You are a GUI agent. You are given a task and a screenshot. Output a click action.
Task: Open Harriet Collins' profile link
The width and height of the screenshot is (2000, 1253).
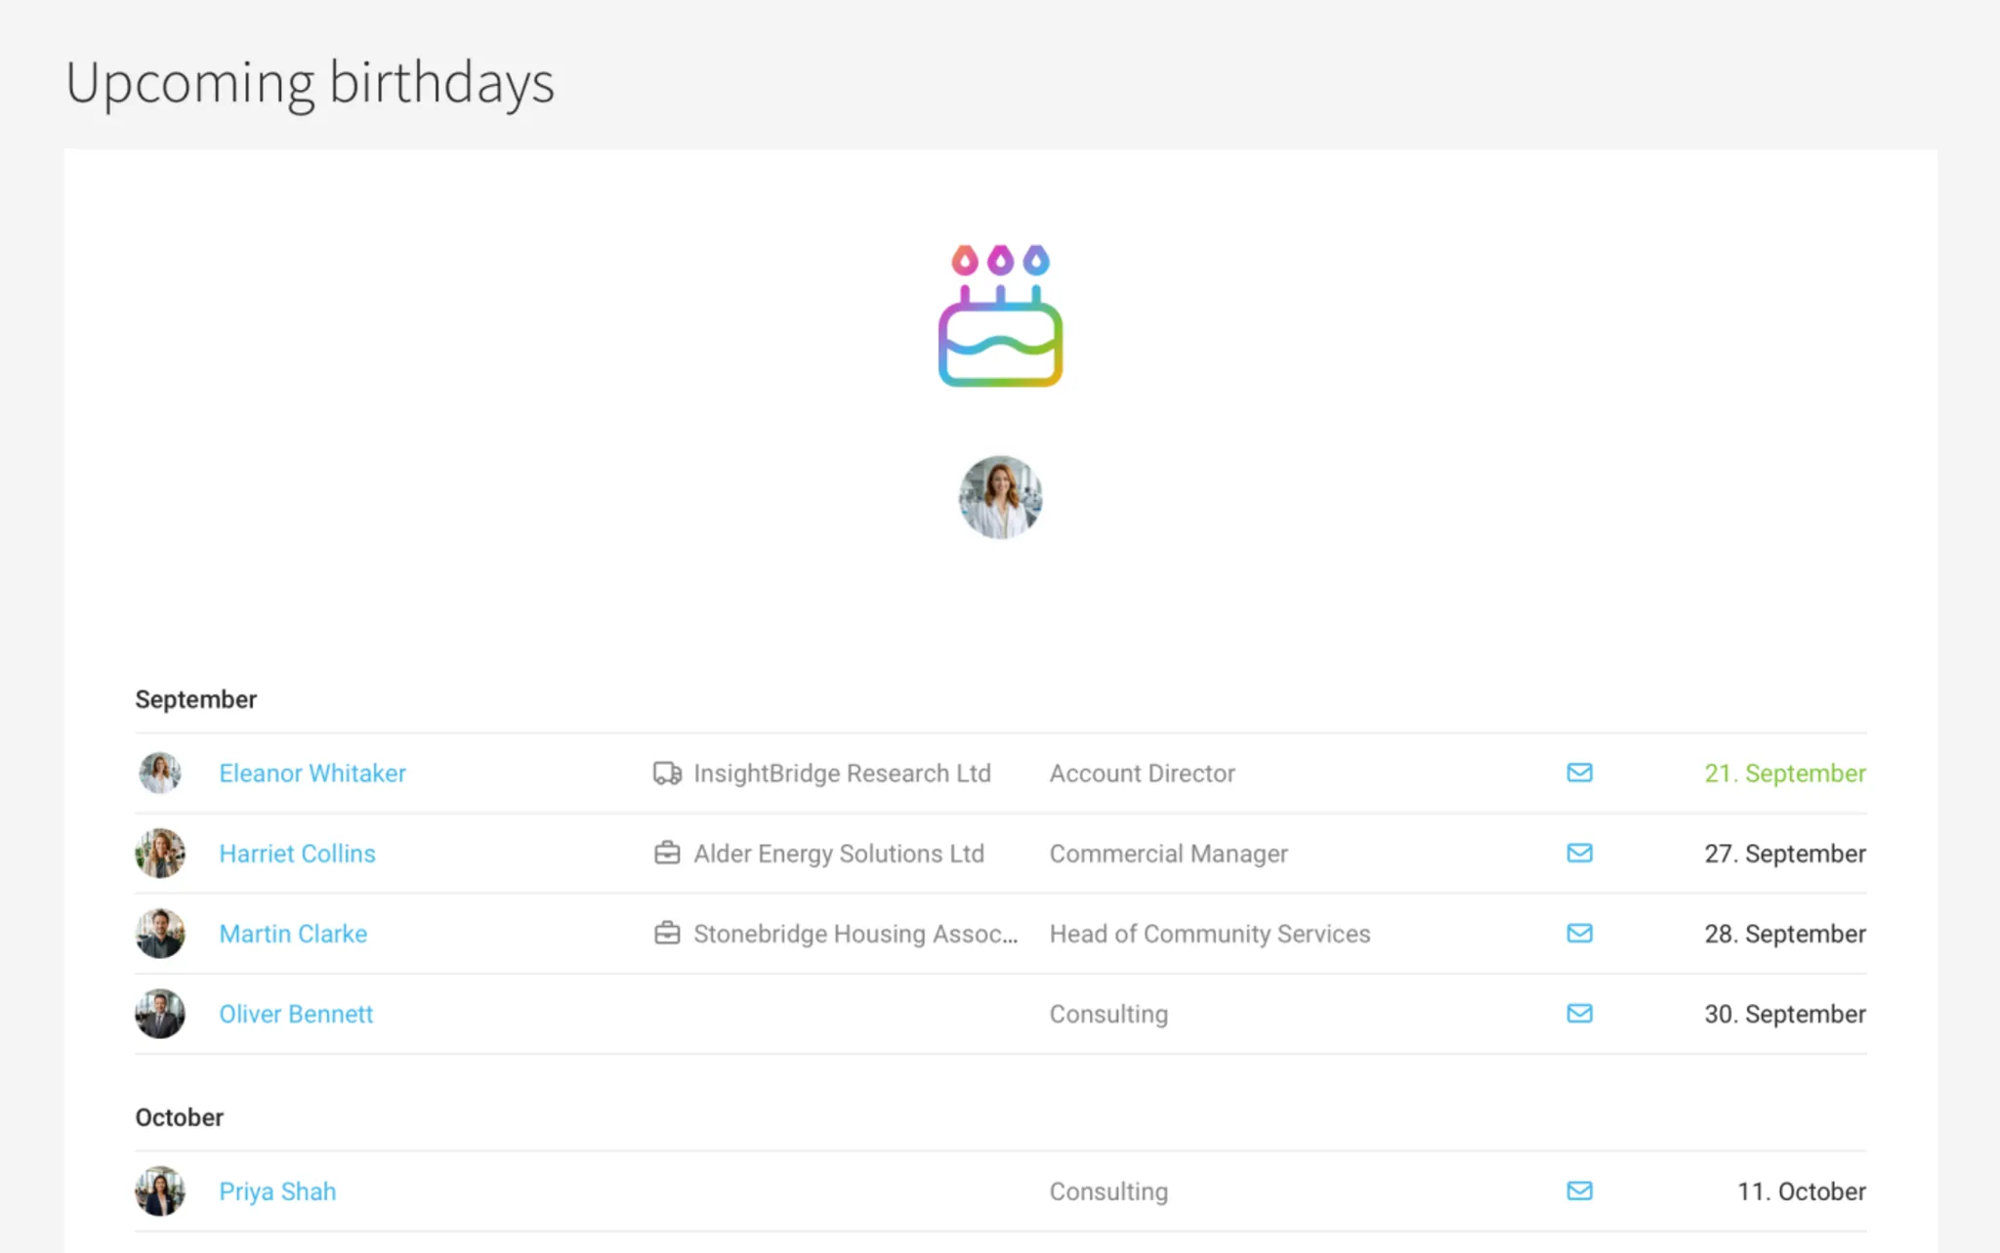click(x=297, y=854)
